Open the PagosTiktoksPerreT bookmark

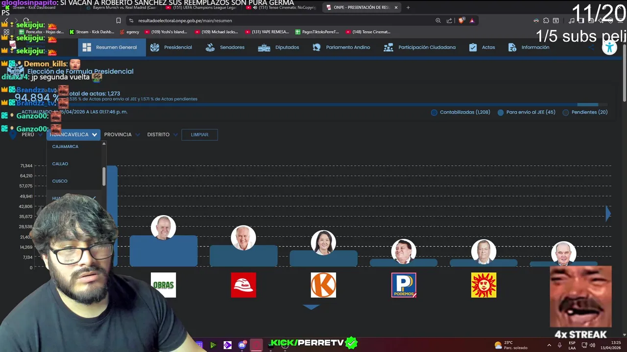click(317, 32)
